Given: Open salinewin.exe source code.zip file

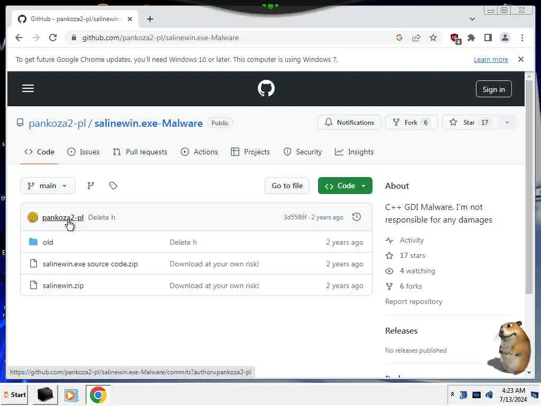Looking at the screenshot, I should pyautogui.click(x=90, y=264).
